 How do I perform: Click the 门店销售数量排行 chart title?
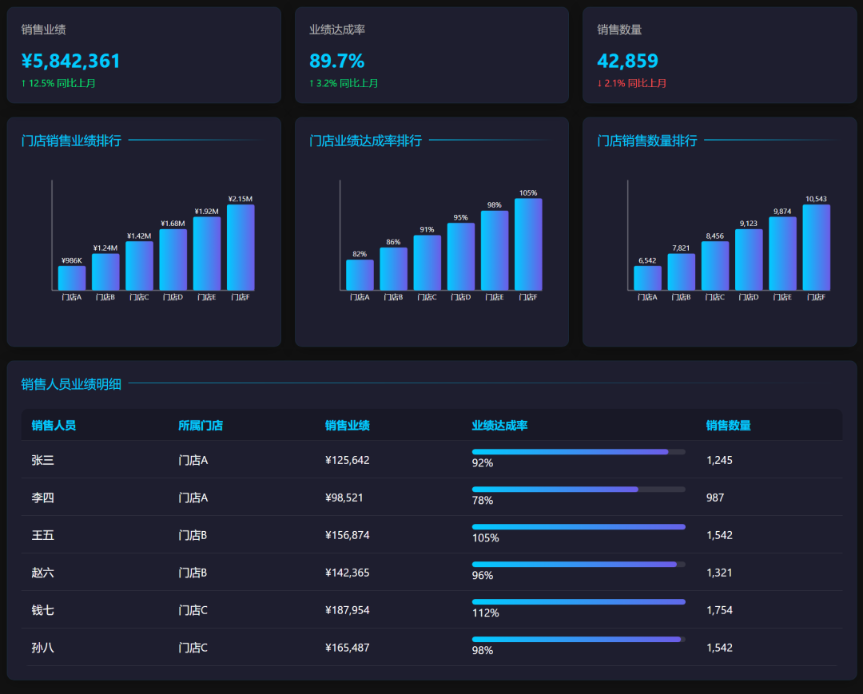pos(646,141)
